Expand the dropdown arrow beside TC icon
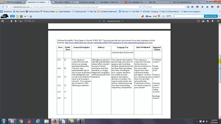 pos(28,16)
